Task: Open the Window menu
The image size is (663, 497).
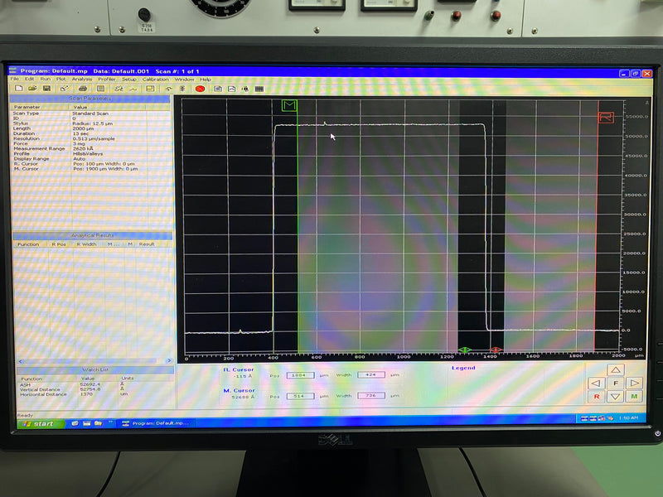Action: tap(184, 79)
